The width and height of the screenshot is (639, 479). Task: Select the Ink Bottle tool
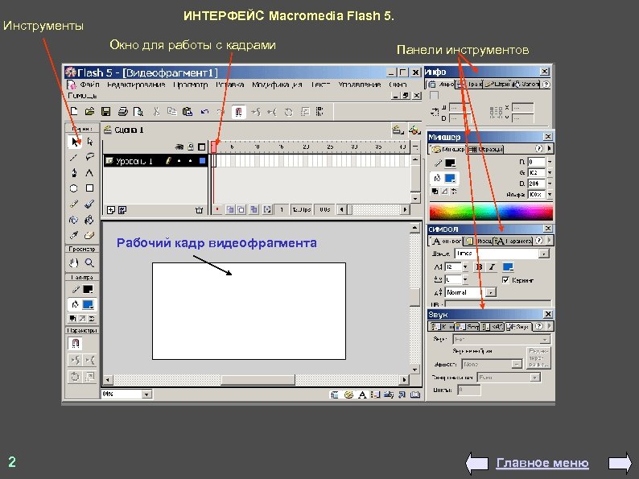(73, 220)
